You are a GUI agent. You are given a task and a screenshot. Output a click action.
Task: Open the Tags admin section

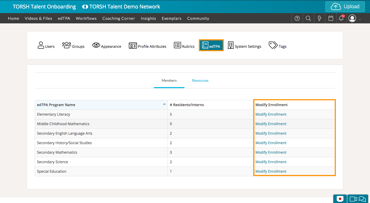(277, 45)
